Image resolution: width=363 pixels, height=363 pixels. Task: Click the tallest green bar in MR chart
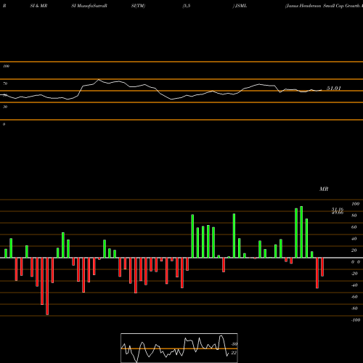coord(301,232)
